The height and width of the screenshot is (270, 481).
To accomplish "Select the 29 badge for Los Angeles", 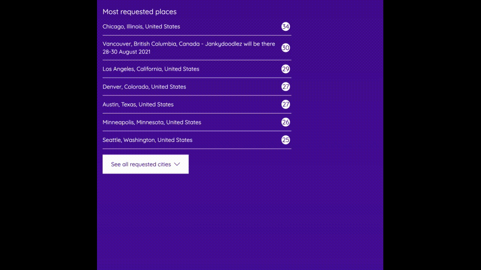I will pyautogui.click(x=286, y=69).
